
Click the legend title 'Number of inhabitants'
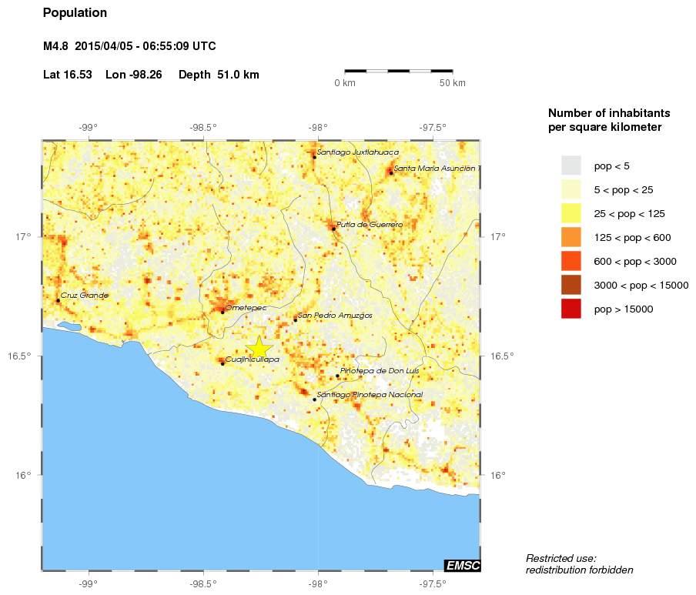609,113
